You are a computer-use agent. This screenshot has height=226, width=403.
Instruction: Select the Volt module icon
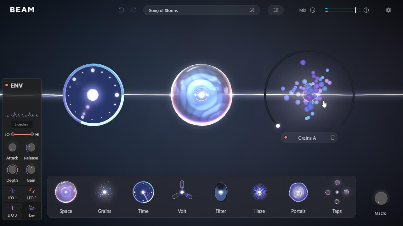coord(182,192)
